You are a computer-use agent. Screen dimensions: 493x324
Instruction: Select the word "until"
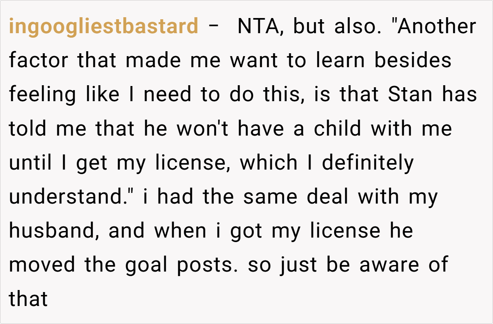coord(31,163)
